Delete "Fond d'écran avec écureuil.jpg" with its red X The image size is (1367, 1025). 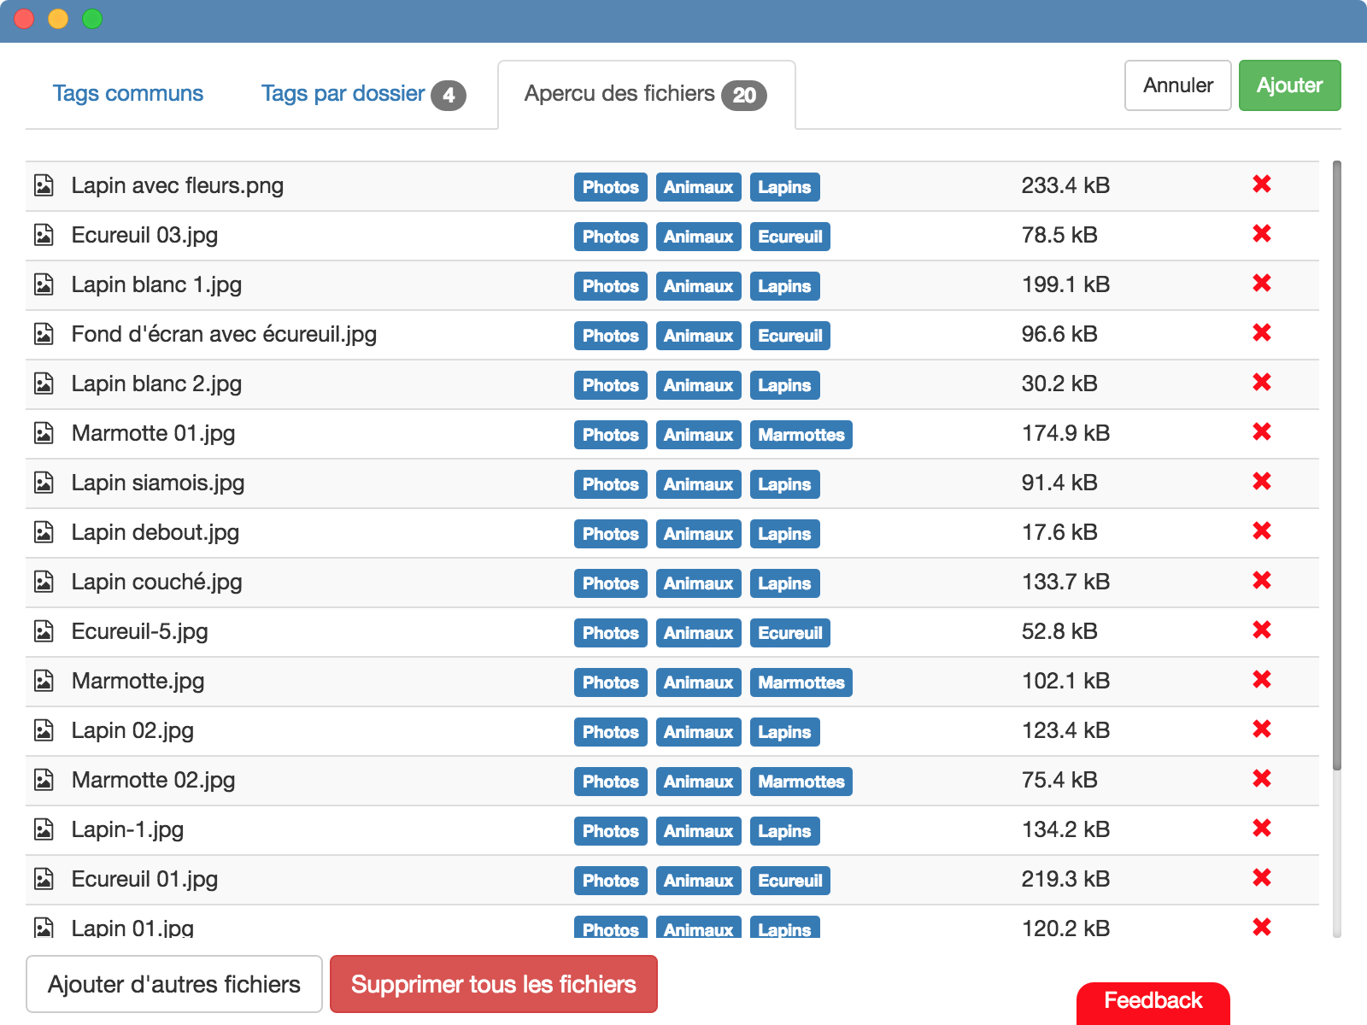coord(1262,334)
